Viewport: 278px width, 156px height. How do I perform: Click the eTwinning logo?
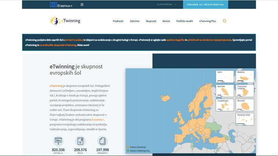pyautogui.click(x=65, y=21)
